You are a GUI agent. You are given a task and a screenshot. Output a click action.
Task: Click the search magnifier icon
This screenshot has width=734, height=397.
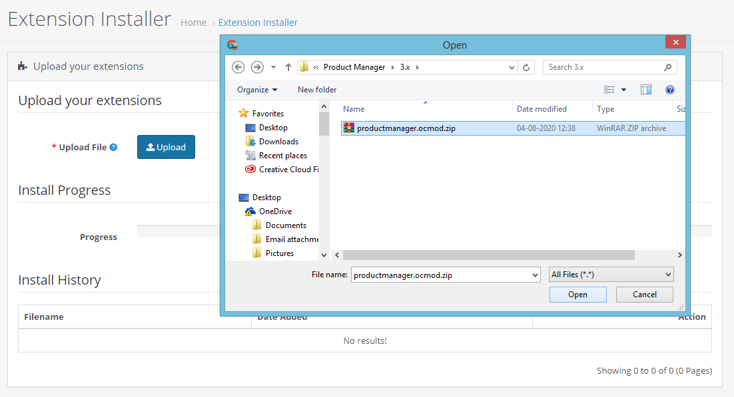pos(668,67)
